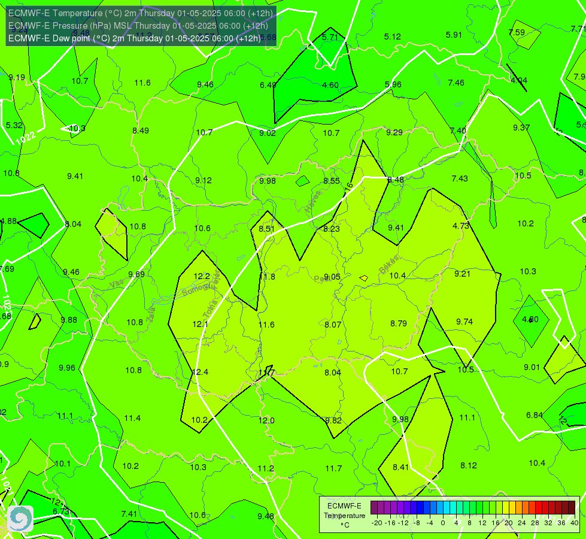Viewport: 586px width, 539px height.
Task: Click the temperature value 12.0
Action: coord(266,420)
